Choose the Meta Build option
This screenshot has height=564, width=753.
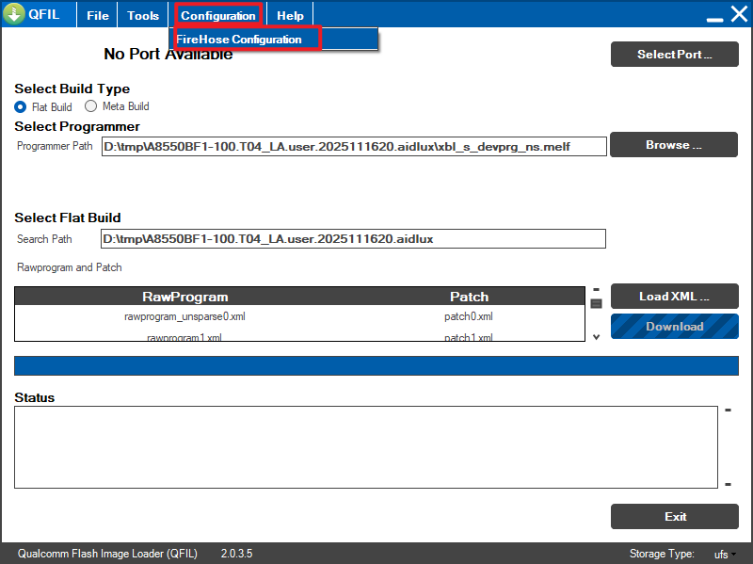tap(91, 106)
